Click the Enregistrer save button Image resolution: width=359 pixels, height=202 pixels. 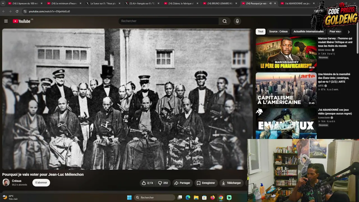tap(206, 183)
